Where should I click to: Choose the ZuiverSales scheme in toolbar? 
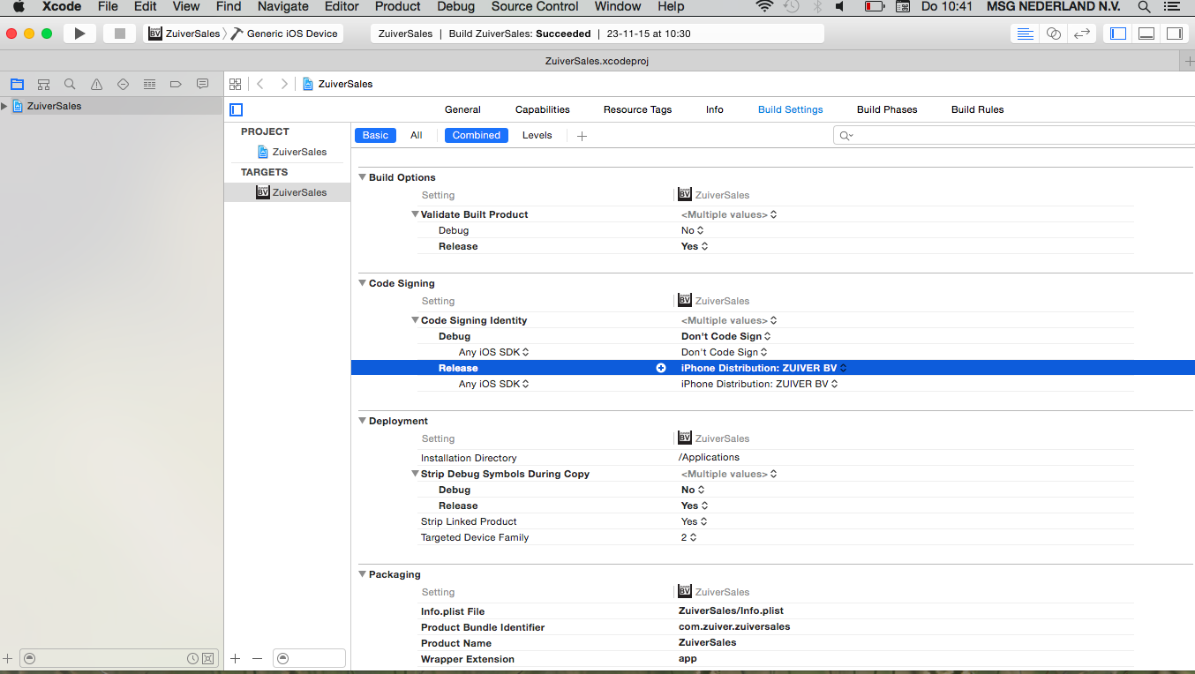184,34
